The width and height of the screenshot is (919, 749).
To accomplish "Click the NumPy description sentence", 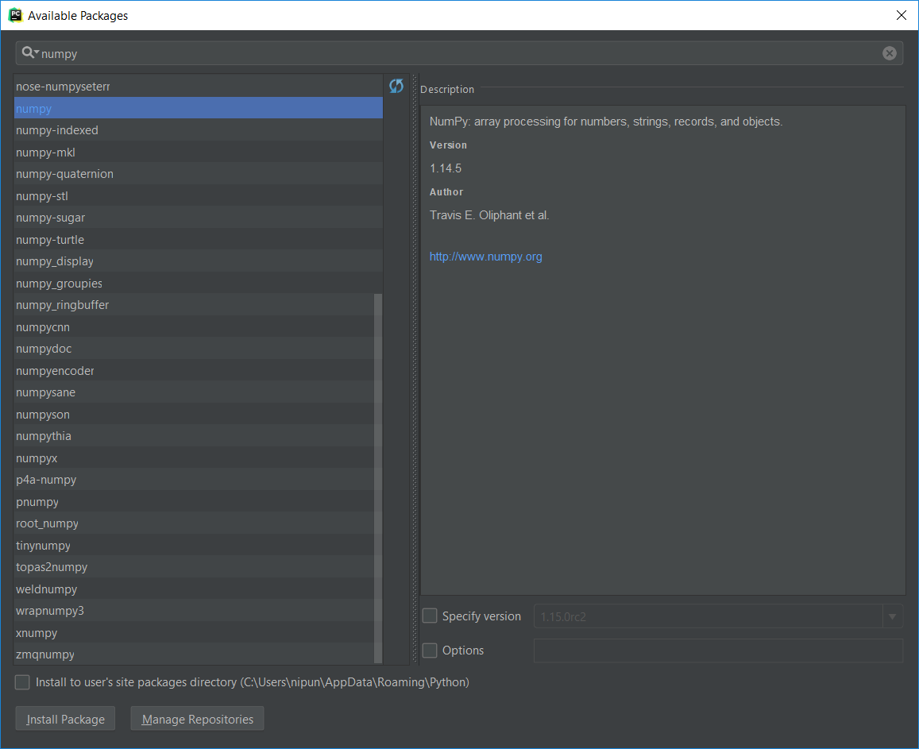I will (x=606, y=122).
